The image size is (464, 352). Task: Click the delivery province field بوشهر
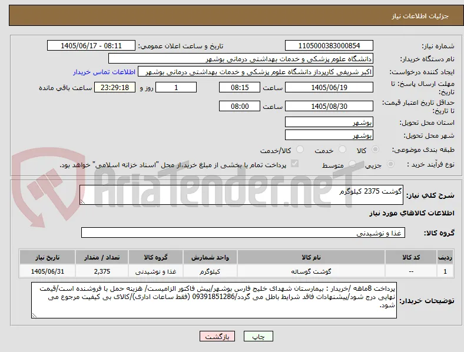pos(329,122)
